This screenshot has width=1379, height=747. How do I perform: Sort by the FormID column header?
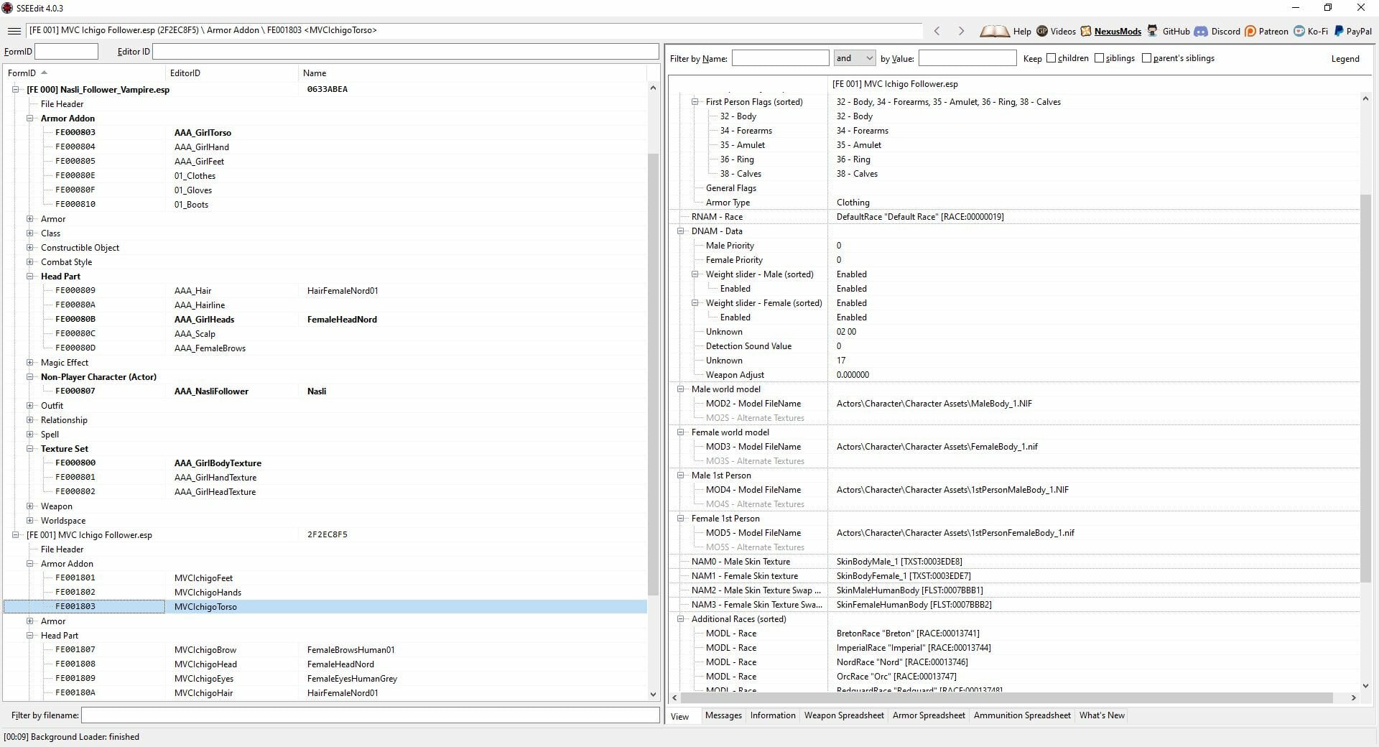[84, 73]
